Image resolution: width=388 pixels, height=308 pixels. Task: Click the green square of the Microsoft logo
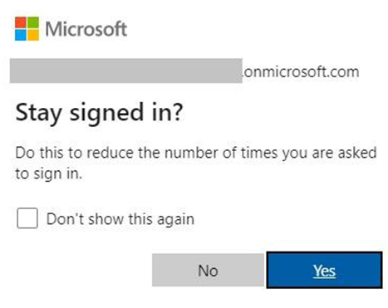33,22
